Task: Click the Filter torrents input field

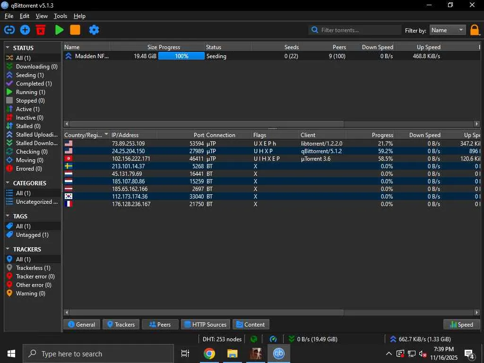Action: [355, 30]
